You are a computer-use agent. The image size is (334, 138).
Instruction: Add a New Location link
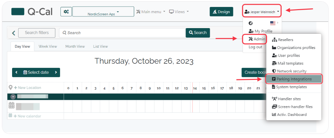click(x=27, y=87)
